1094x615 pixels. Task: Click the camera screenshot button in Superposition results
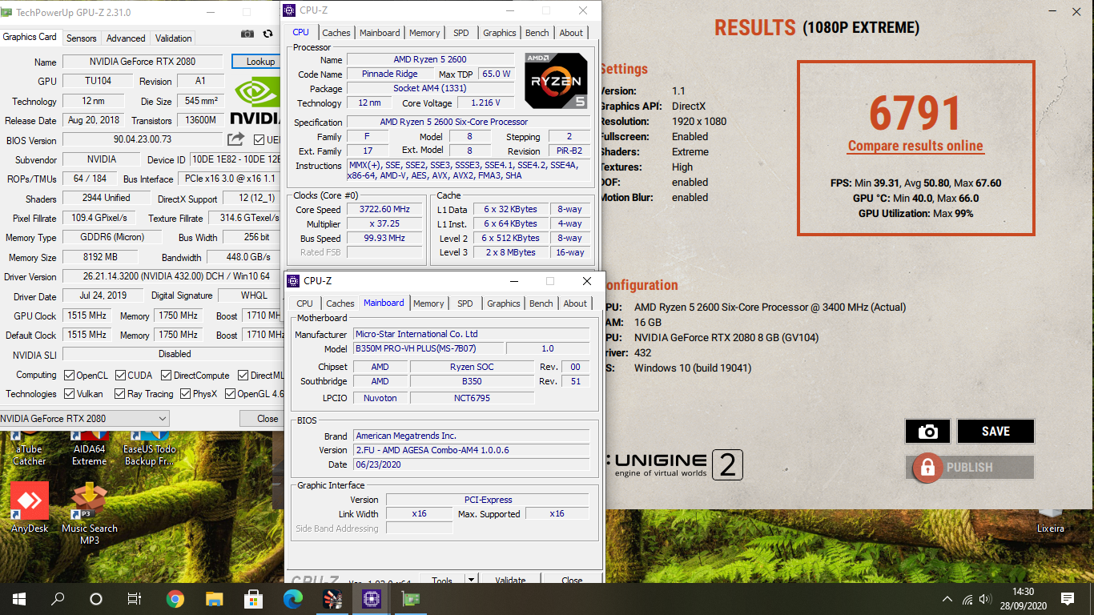[x=927, y=431]
